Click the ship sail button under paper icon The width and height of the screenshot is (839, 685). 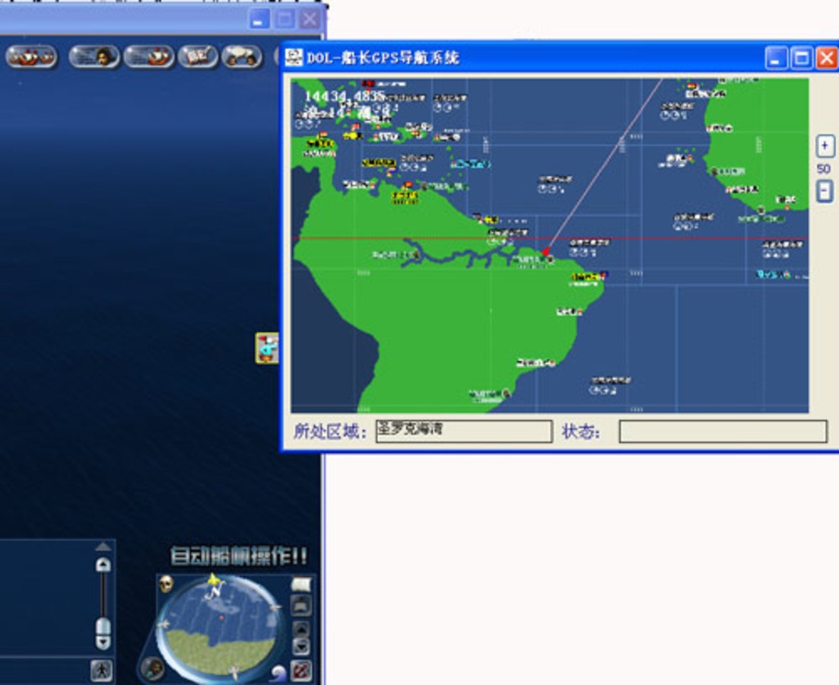coord(301,605)
